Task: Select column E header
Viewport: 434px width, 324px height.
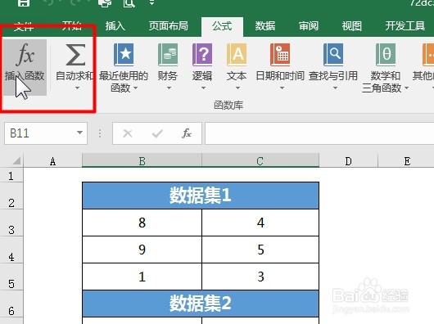Action: pos(407,161)
